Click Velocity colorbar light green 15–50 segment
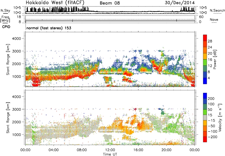 (205, 112)
